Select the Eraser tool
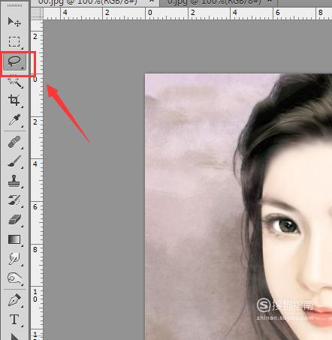The width and height of the screenshot is (332, 340). 14,220
